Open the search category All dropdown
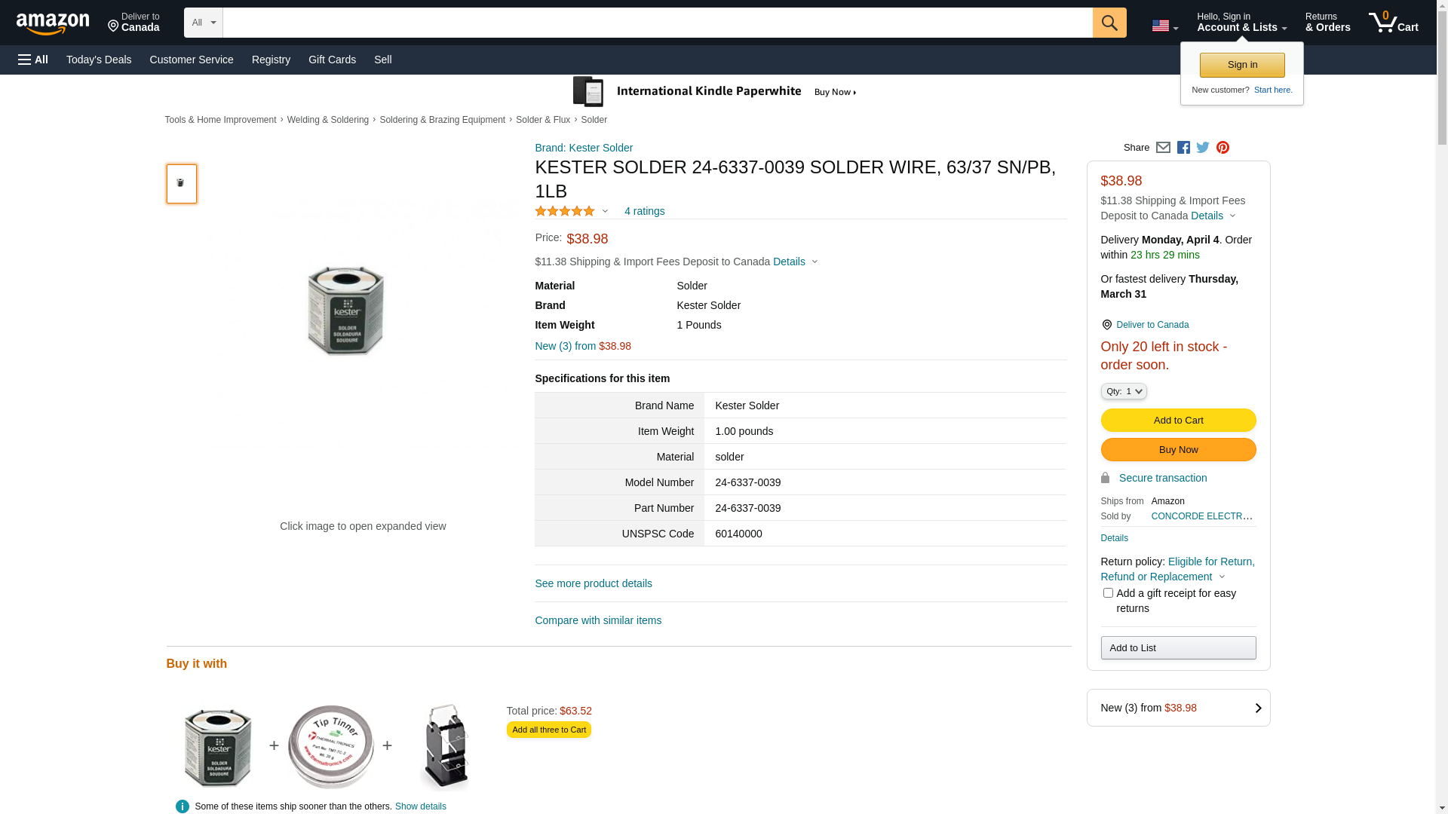1448x814 pixels. pyautogui.click(x=204, y=23)
